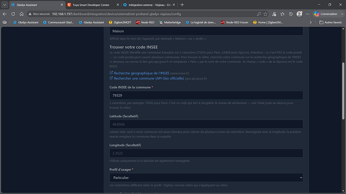346x194 pixels.
Task: Open the user profile avatar
Action: pyautogui.click(x=299, y=14)
